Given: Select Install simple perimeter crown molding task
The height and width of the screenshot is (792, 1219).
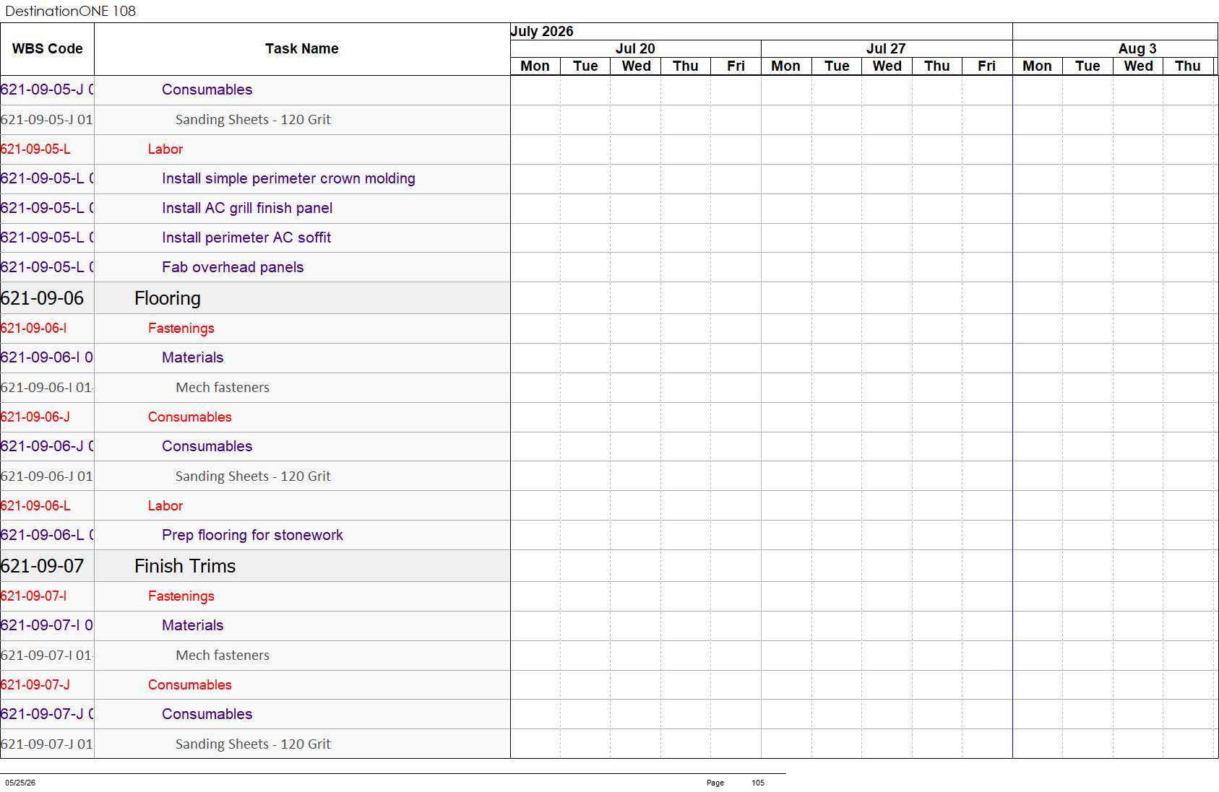Looking at the screenshot, I should pos(288,178).
